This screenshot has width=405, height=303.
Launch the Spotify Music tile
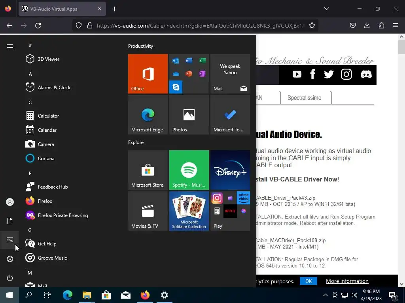click(189, 170)
